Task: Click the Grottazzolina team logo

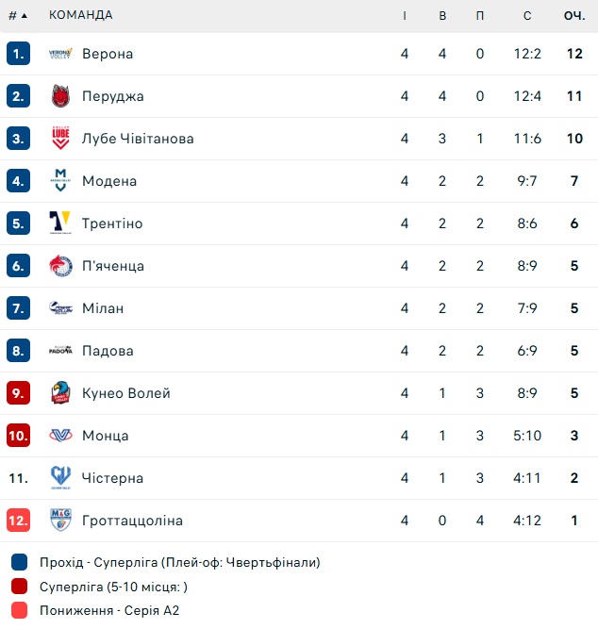Action: click(x=60, y=521)
